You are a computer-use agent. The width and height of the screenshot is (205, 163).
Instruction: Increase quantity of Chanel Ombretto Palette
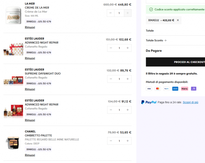[127, 141]
